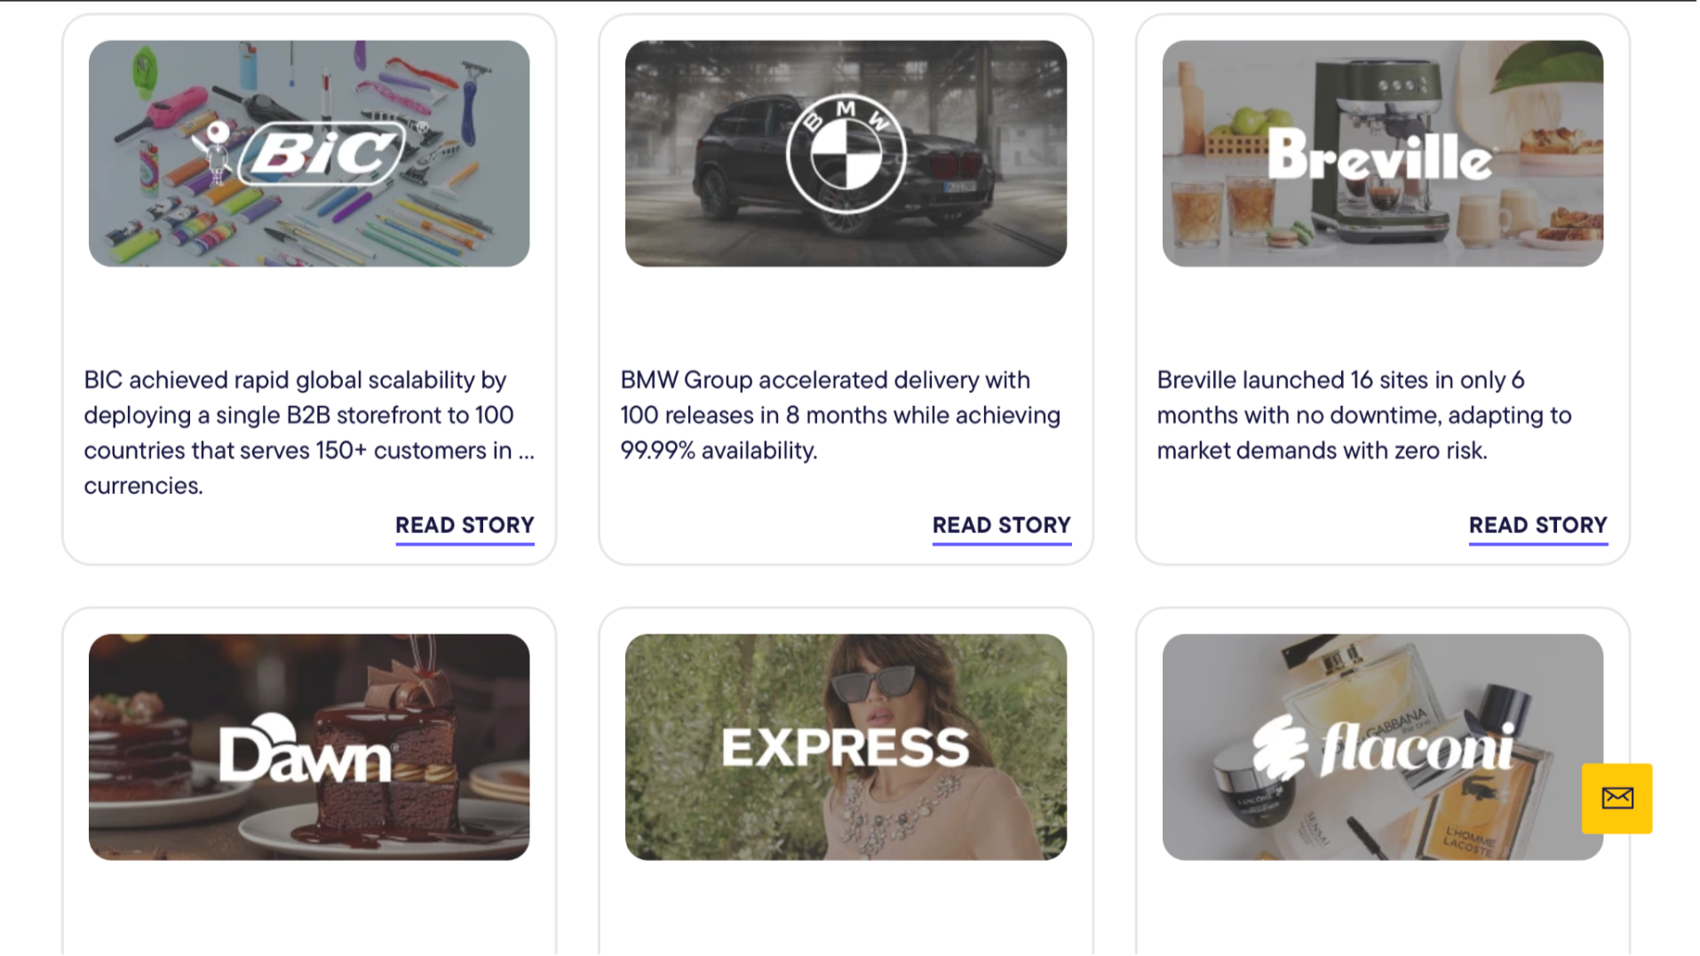Viewport: 1700px width, 956px height.
Task: Click the Dawn logo on cake image
Action: tap(306, 749)
